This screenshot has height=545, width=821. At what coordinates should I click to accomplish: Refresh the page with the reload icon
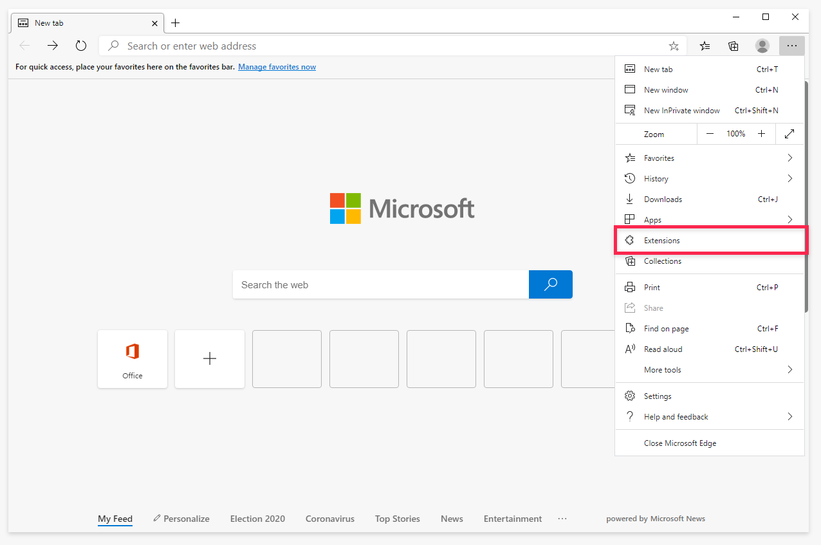click(x=81, y=46)
